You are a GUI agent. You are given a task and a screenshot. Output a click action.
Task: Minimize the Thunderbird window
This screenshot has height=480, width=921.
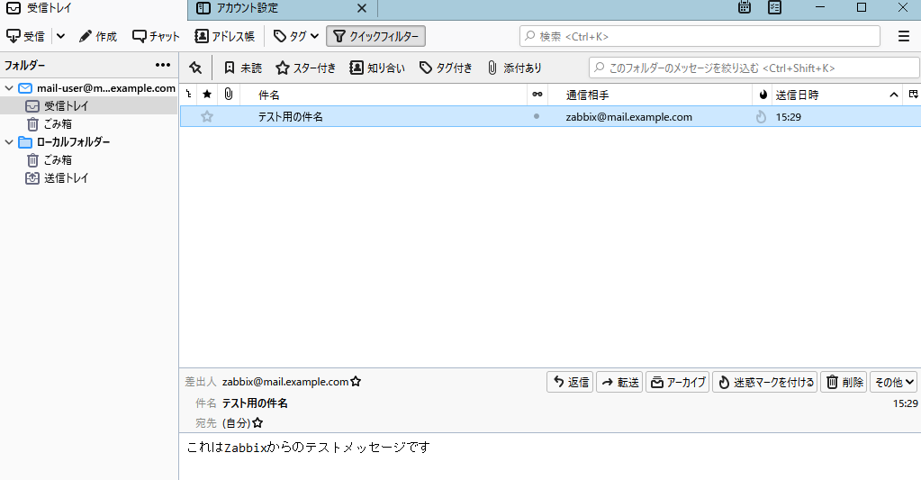820,7
